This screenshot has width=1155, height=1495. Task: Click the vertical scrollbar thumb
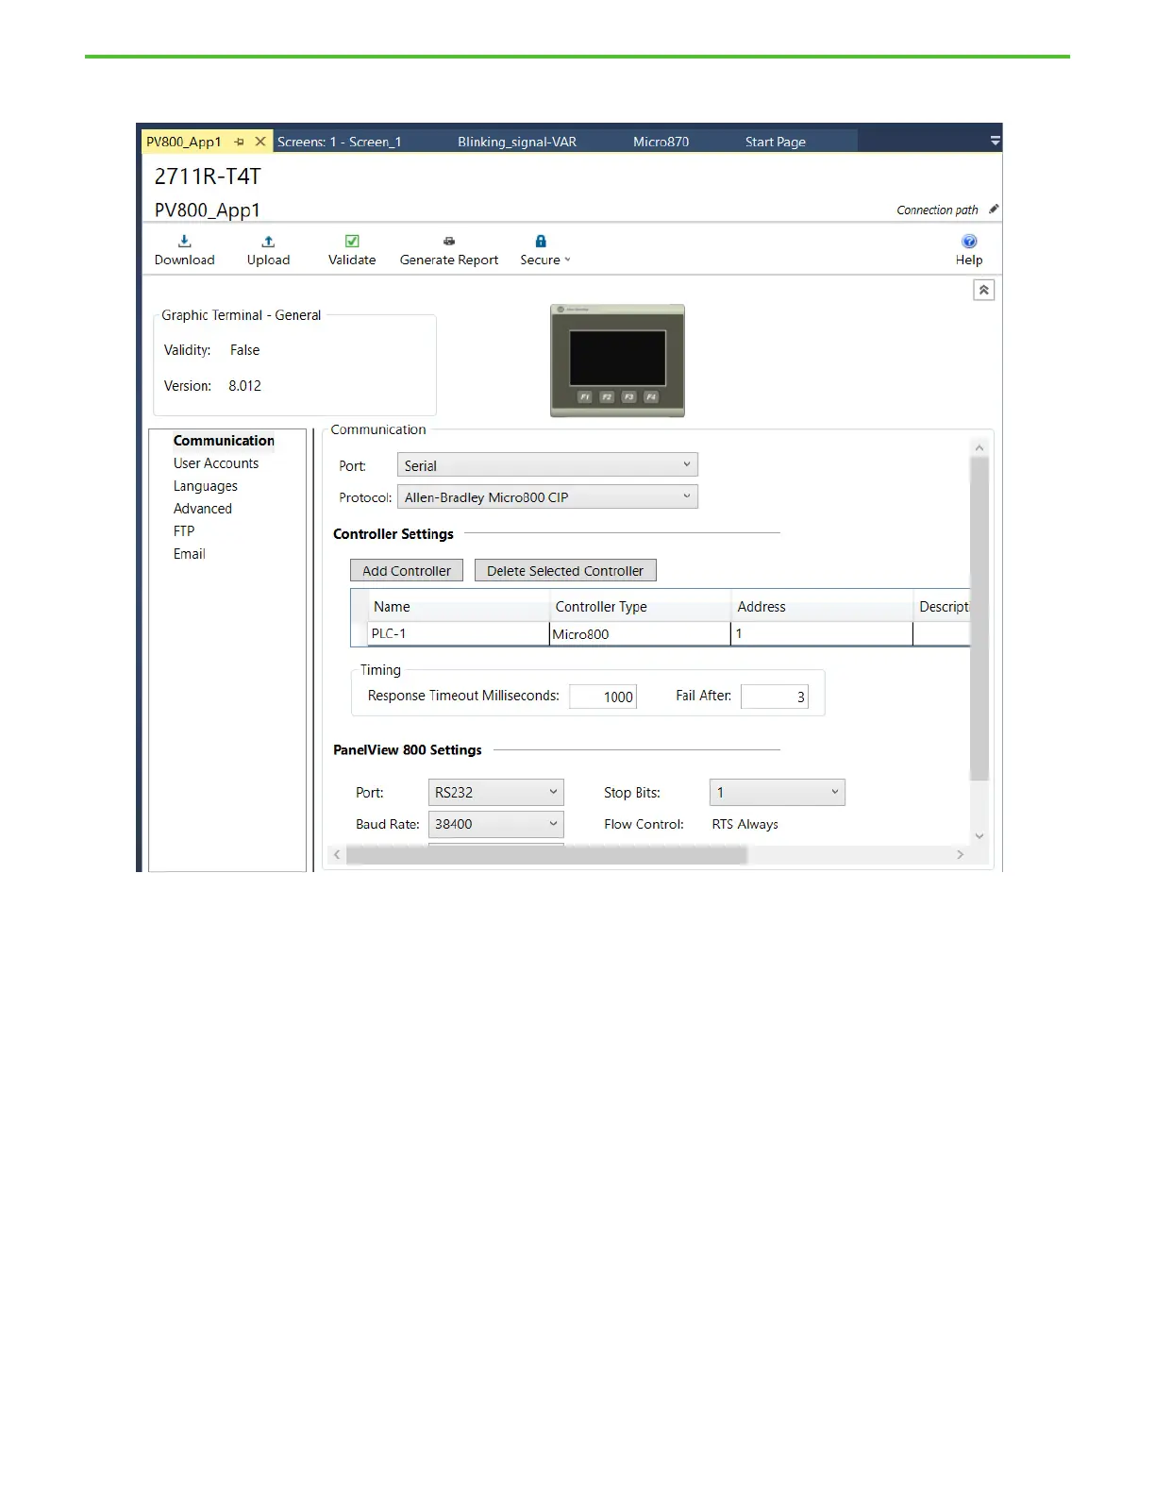coord(979,619)
